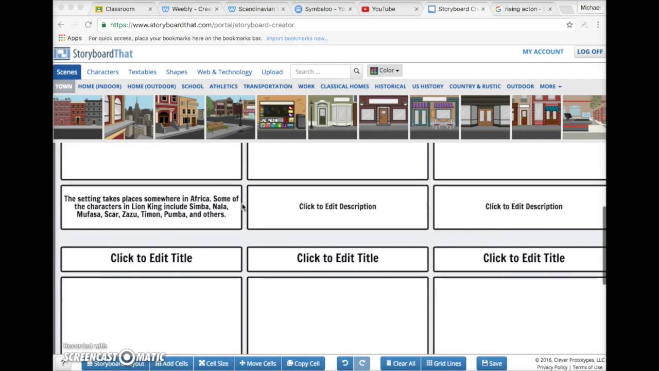
Task: Select the purple awning cafe scene
Action: (x=435, y=117)
